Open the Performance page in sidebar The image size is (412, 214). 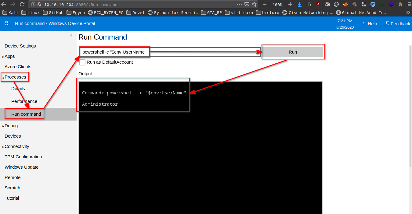tap(24, 101)
